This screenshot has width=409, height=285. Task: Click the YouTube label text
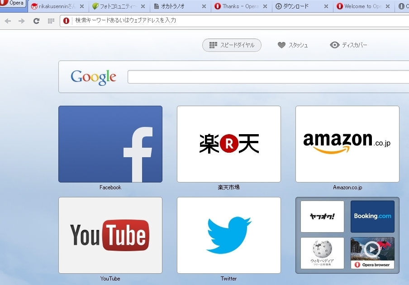click(x=110, y=279)
